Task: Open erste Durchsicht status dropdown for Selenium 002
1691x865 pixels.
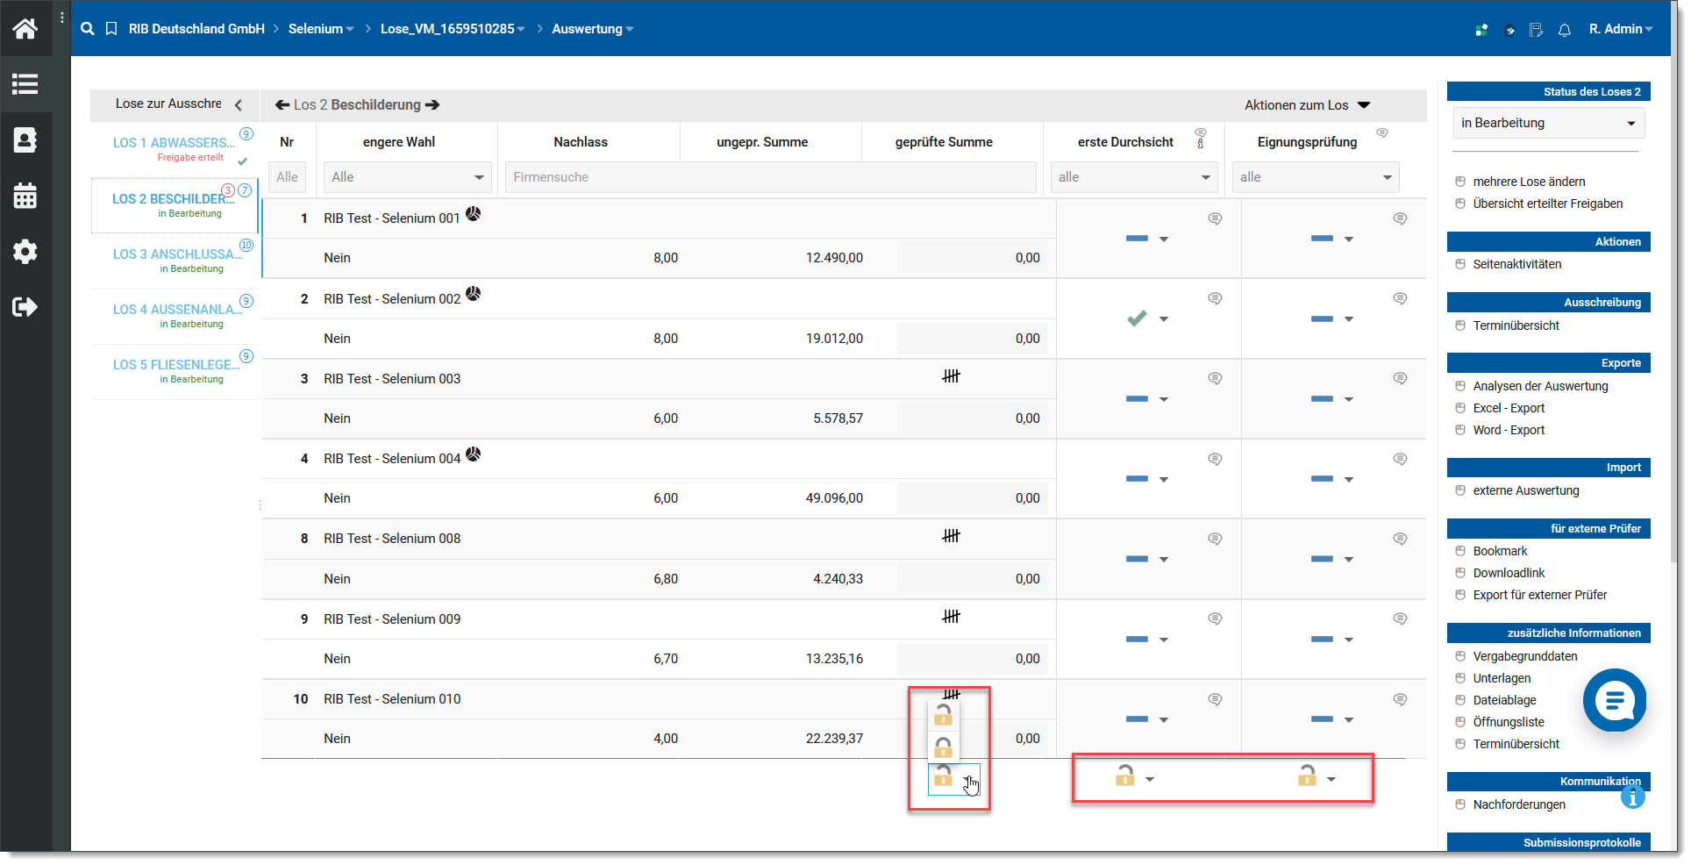Action: [x=1164, y=319]
